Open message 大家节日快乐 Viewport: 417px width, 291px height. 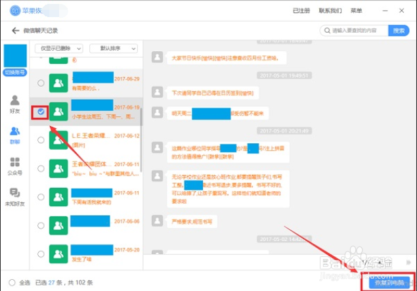(x=225, y=58)
